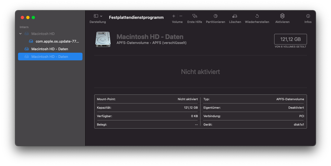Run Erste Hilfe stethoscope icon
Viewport: 331px width, 166px height.
coord(195,16)
